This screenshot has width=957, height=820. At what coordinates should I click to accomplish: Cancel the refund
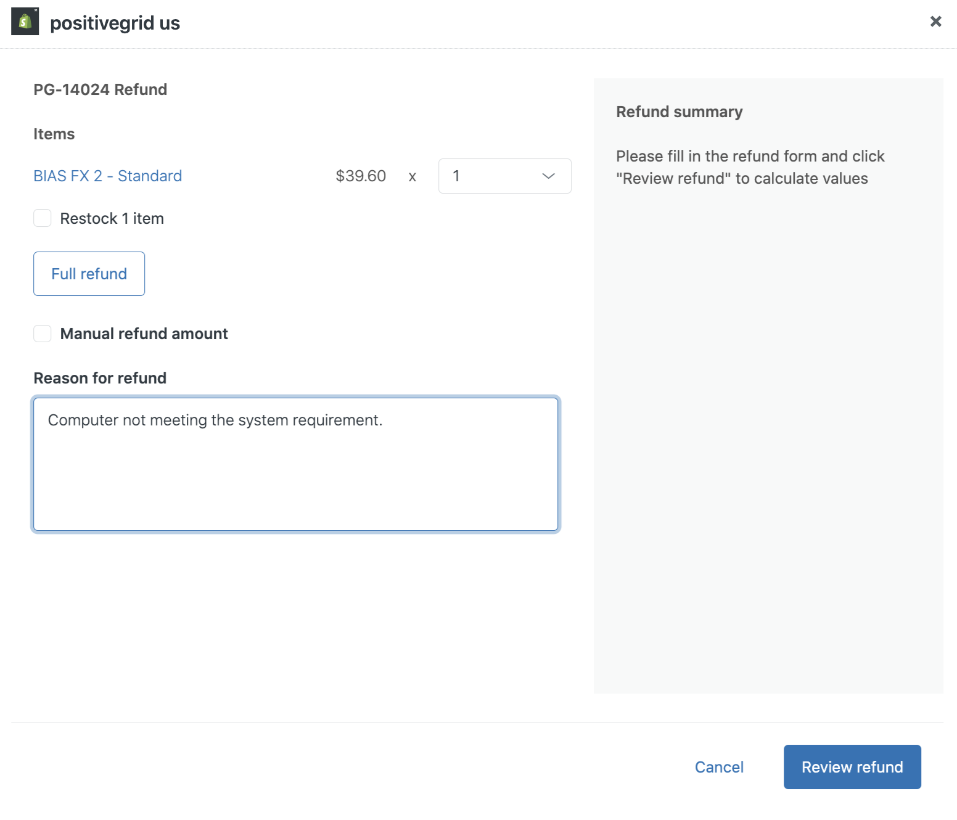[x=719, y=767]
